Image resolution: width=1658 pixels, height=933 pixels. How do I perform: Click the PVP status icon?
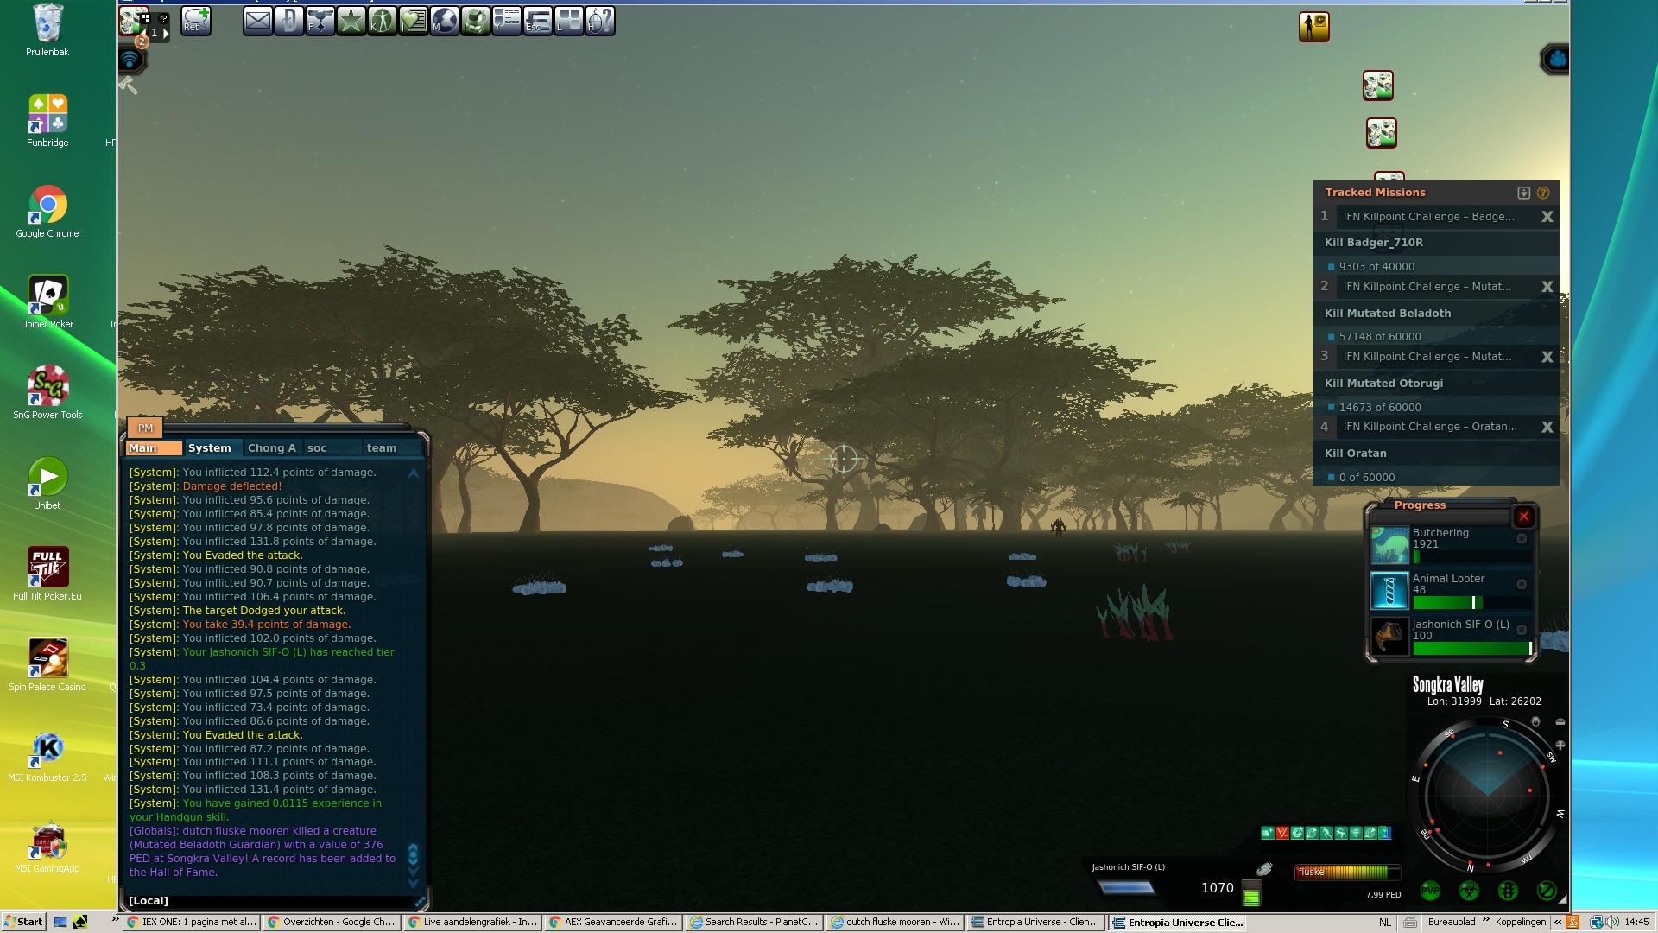pos(1430,890)
